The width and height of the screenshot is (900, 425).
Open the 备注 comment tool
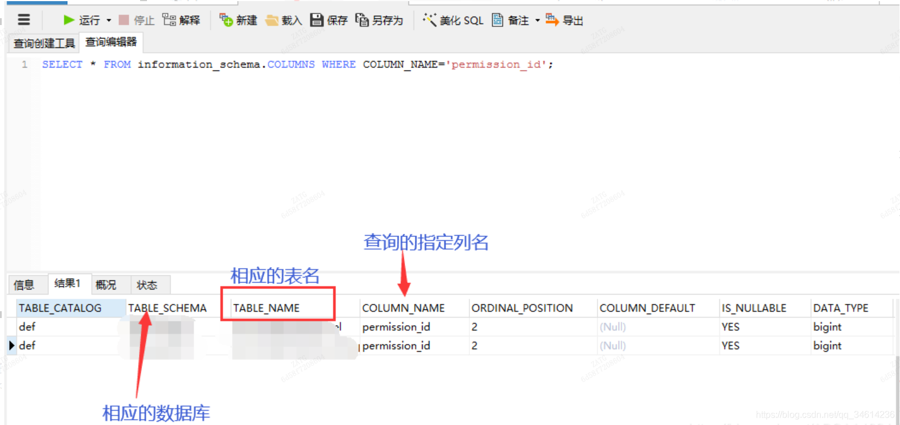pos(510,20)
